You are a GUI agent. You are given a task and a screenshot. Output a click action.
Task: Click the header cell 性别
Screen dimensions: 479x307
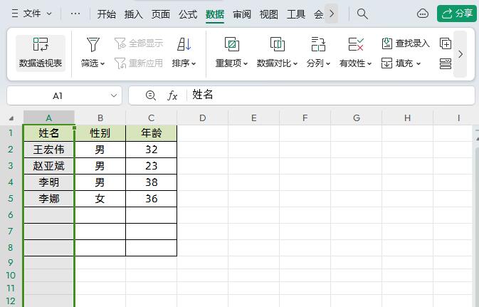pos(100,133)
